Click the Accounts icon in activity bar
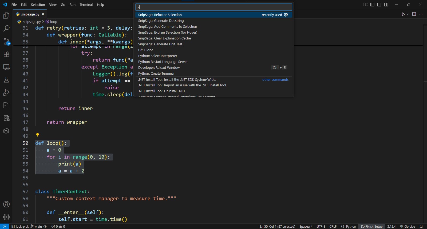 tap(6, 204)
